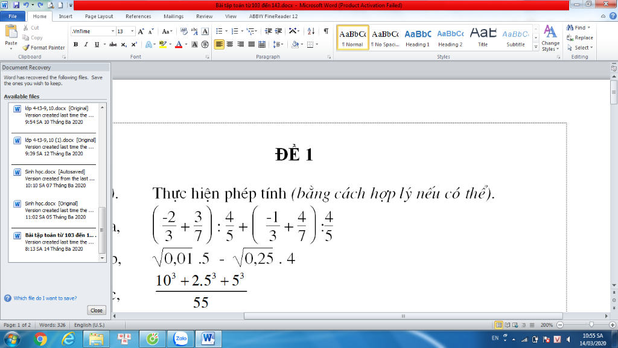Screen dimensions: 618x348
Task: Switch to the References tab
Action: 138,16
